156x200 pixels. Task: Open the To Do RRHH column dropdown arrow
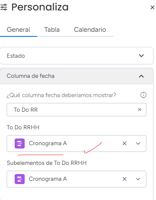coord(138,144)
